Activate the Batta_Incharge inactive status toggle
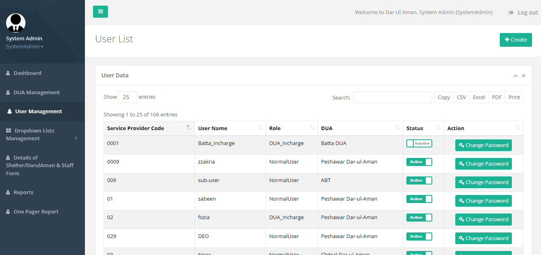This screenshot has width=541, height=255. pyautogui.click(x=419, y=143)
